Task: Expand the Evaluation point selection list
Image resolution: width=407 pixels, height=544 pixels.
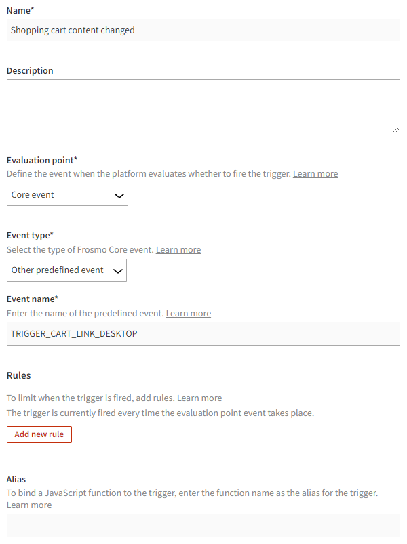Action: [x=67, y=194]
